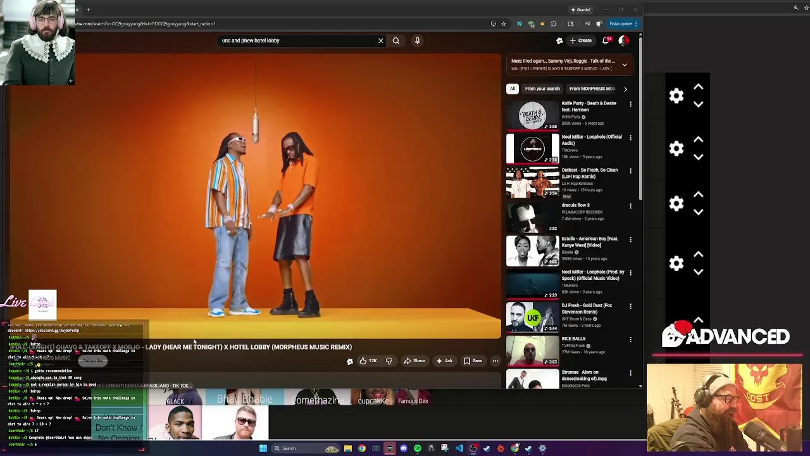Open Visual Studio Code from the taskbar
810x456 pixels.
pos(459,448)
